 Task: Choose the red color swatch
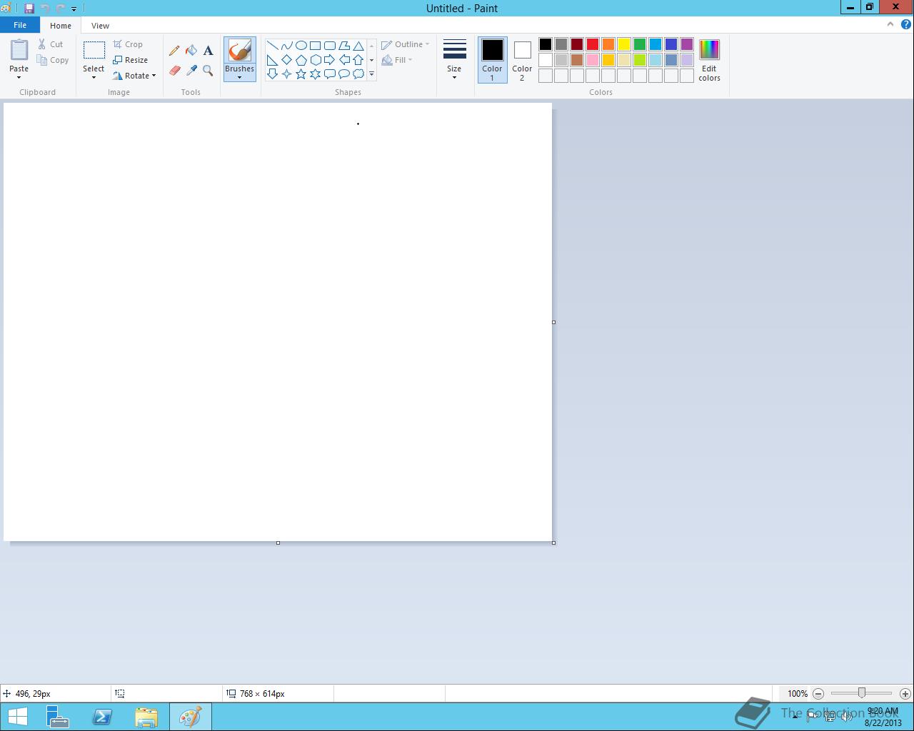pyautogui.click(x=593, y=44)
